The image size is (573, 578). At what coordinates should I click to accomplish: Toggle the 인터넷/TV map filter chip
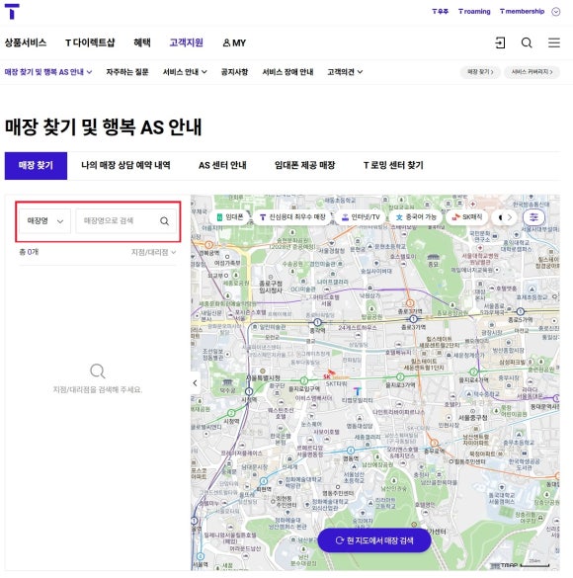click(x=361, y=217)
